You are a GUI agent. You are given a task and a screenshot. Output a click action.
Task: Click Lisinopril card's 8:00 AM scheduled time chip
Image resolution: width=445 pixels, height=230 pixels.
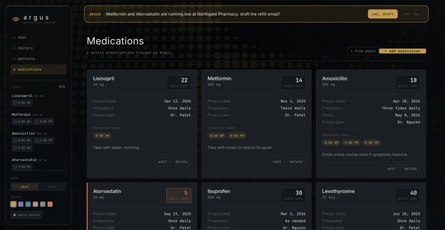pyautogui.click(x=102, y=136)
